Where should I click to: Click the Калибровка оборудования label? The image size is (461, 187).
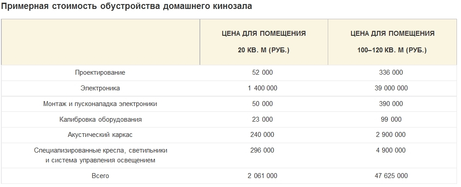(100, 119)
